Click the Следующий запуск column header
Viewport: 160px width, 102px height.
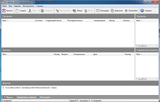(52, 21)
